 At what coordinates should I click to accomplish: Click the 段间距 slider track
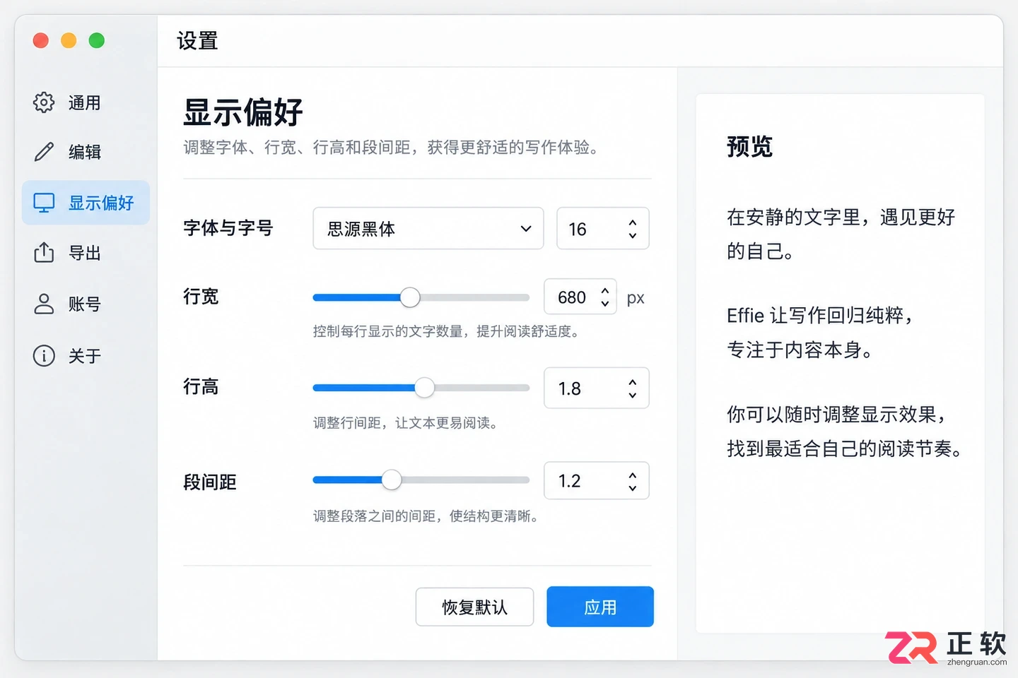[421, 480]
